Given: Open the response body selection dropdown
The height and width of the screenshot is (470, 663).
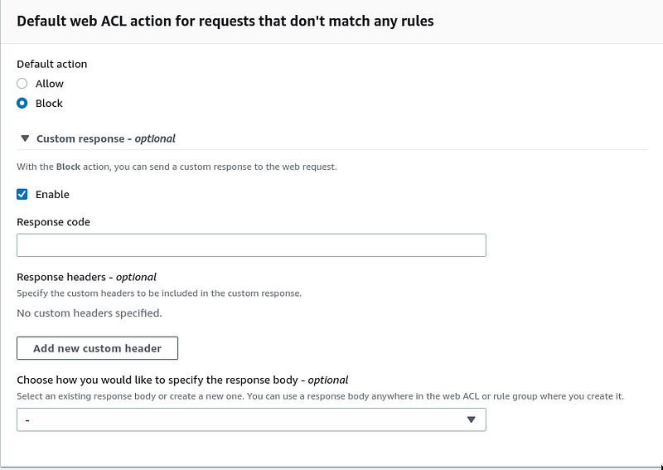Looking at the screenshot, I should pyautogui.click(x=251, y=419).
